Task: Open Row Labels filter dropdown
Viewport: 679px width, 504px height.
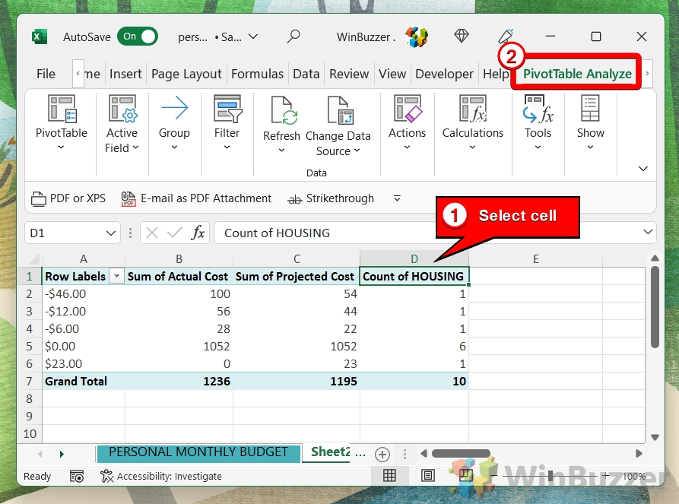Action: (x=116, y=276)
